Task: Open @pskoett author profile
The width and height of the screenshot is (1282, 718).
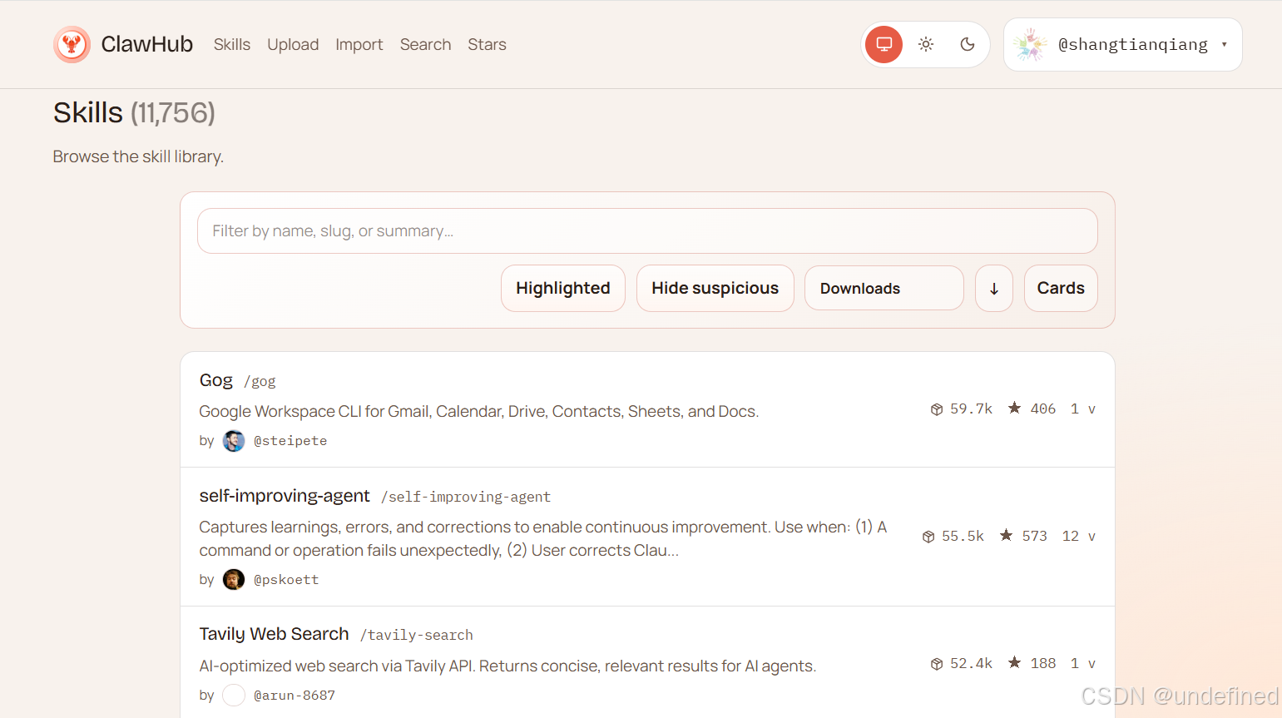Action: pyautogui.click(x=286, y=580)
